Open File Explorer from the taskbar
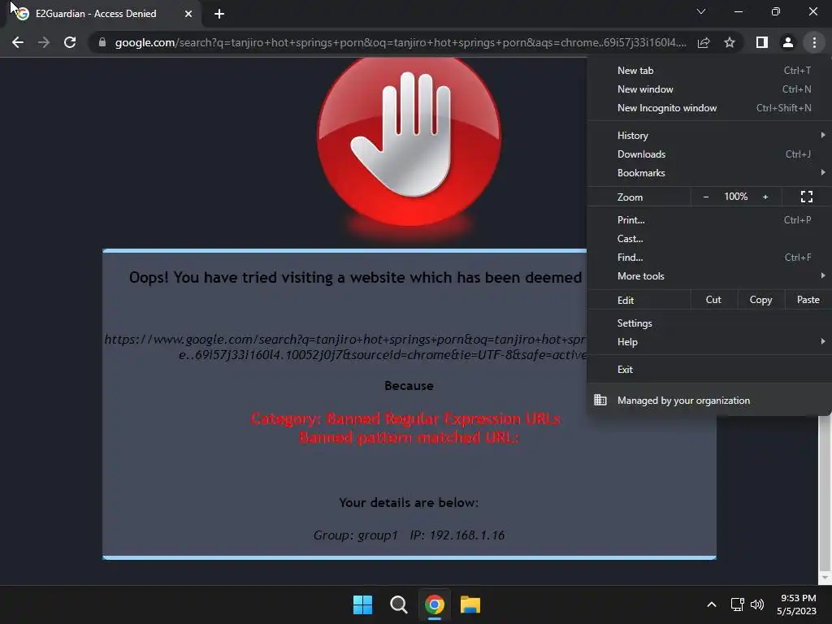 coord(470,604)
